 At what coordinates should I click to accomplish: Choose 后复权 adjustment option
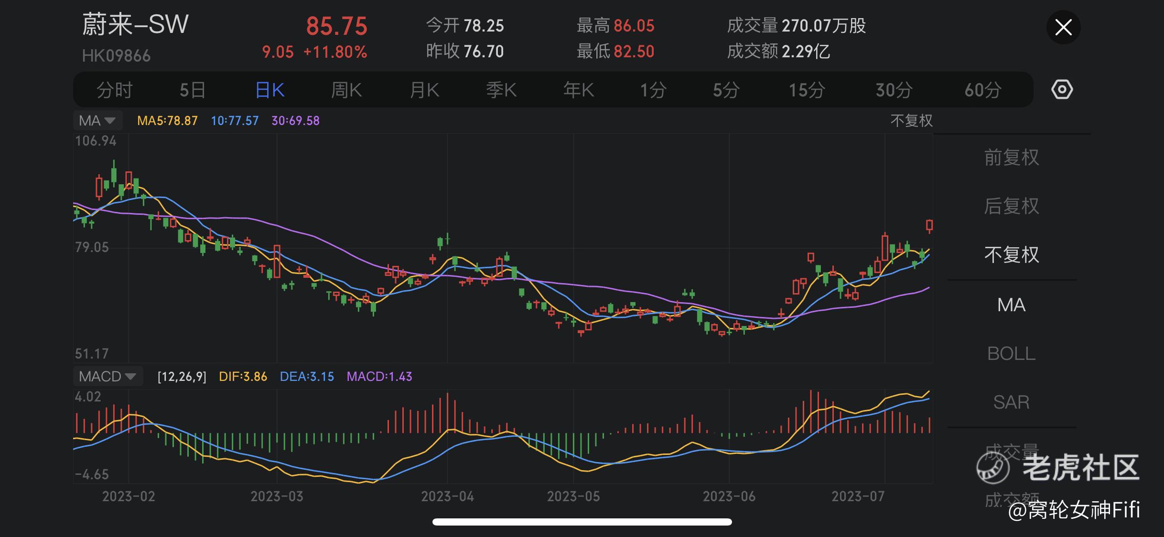point(1012,206)
